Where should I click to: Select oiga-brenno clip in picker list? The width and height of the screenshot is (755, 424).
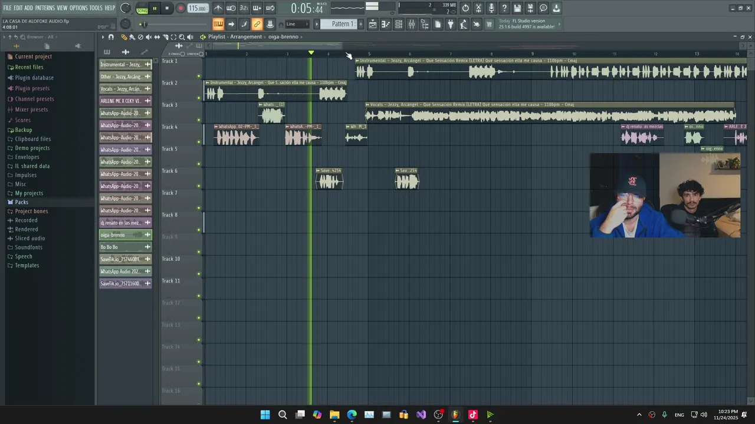pos(126,235)
